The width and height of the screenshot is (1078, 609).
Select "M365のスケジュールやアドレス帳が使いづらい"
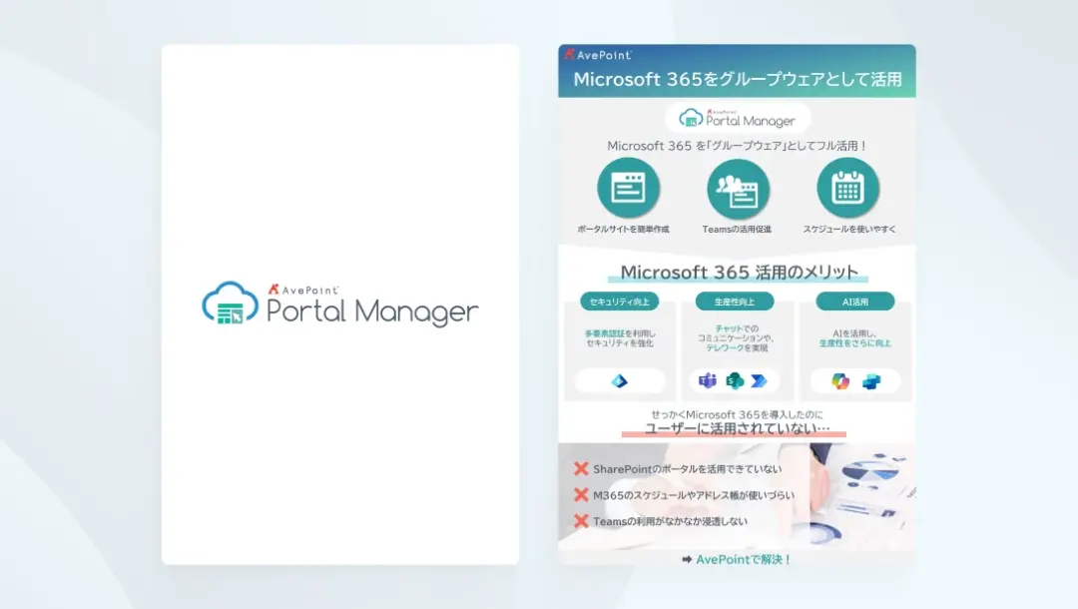click(x=694, y=495)
